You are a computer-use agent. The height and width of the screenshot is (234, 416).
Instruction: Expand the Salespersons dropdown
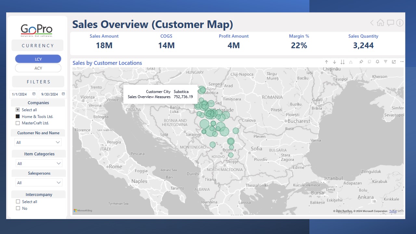tap(58, 183)
